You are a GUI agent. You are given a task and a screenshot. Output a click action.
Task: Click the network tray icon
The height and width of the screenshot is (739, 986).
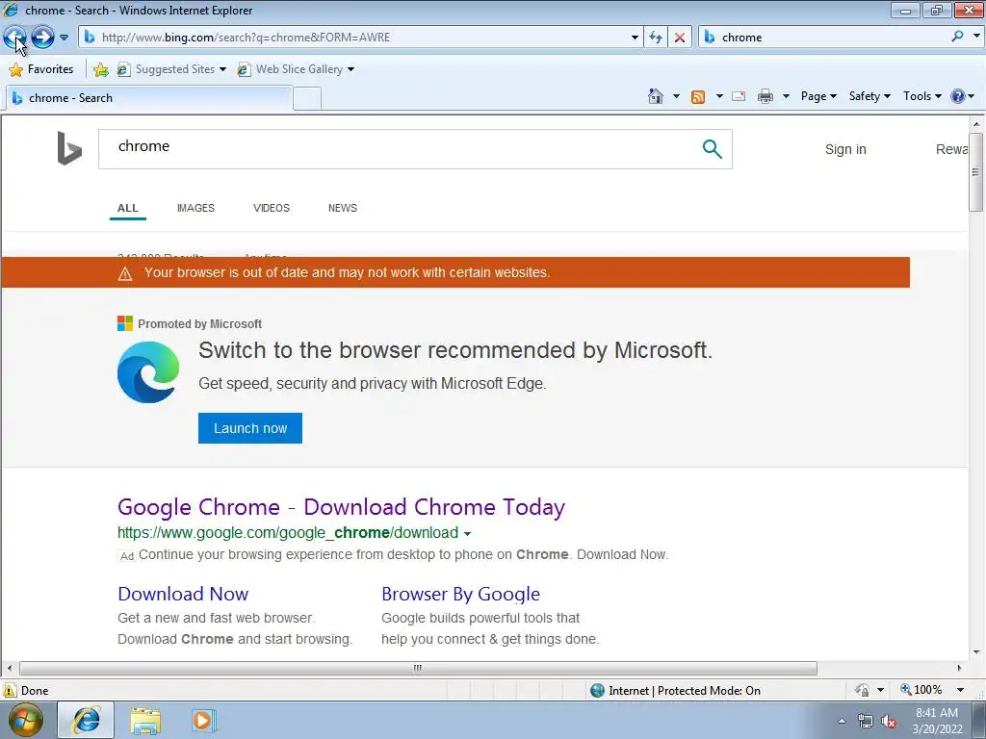pyautogui.click(x=866, y=722)
